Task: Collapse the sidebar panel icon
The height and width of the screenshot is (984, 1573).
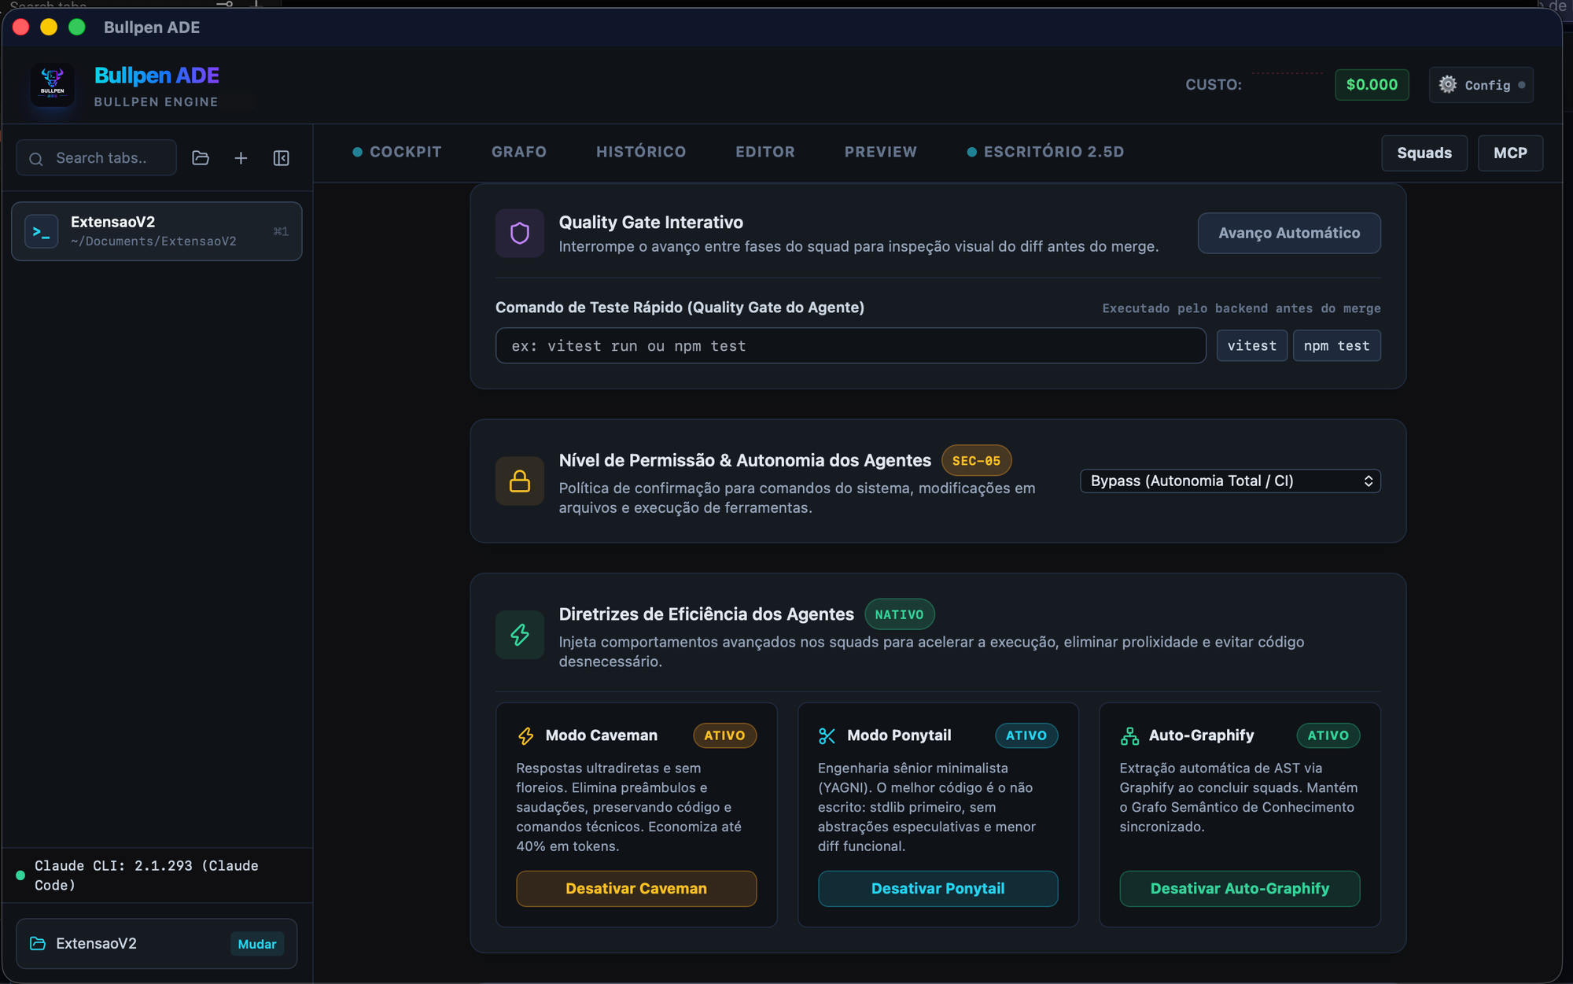Action: click(x=281, y=158)
